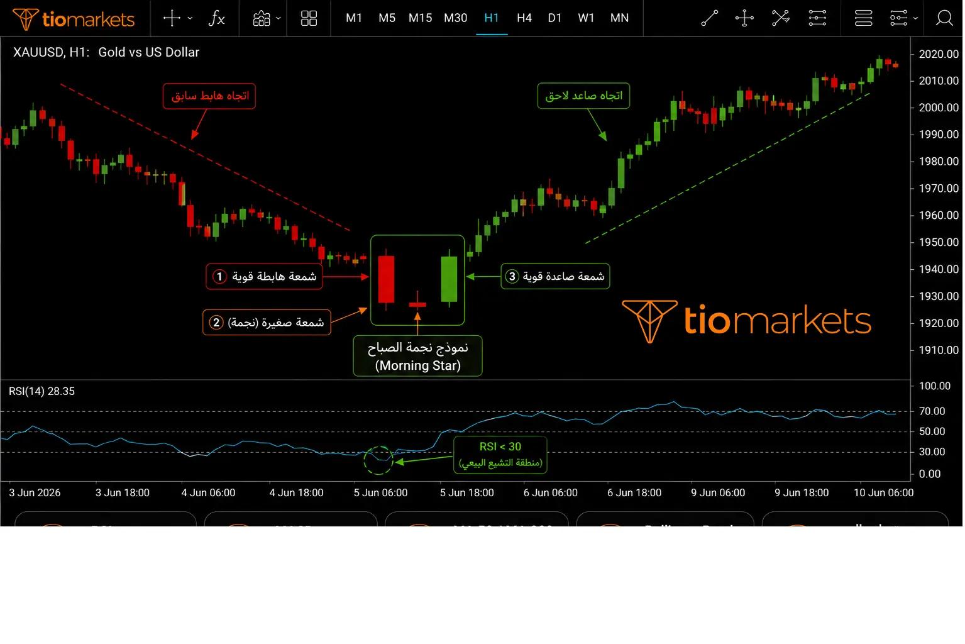Select the cross-arrows move tool
This screenshot has height=644, width=965.
pos(744,18)
